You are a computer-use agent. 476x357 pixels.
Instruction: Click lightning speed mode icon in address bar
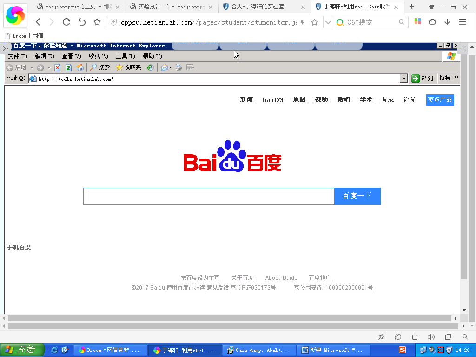tap(302, 22)
